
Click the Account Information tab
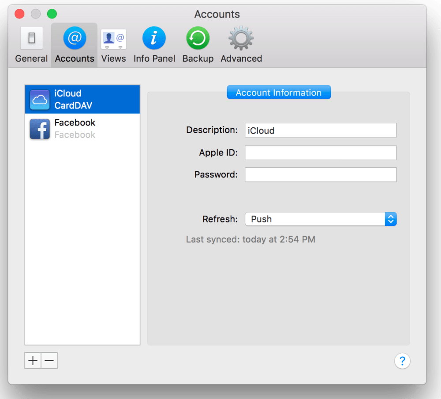coord(279,92)
